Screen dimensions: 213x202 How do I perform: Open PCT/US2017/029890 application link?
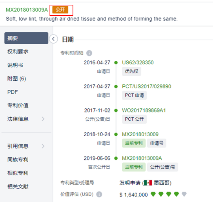pos(146,87)
